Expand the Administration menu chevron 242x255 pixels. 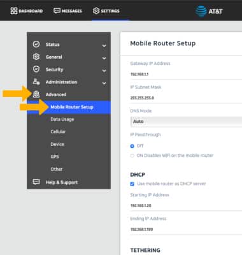pyautogui.click(x=104, y=83)
